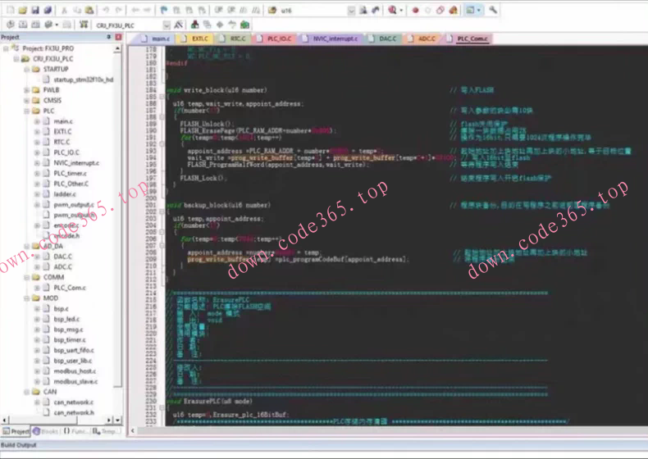This screenshot has height=459, width=648.
Task: Open the configuration wrench icon
Action: pos(493,11)
